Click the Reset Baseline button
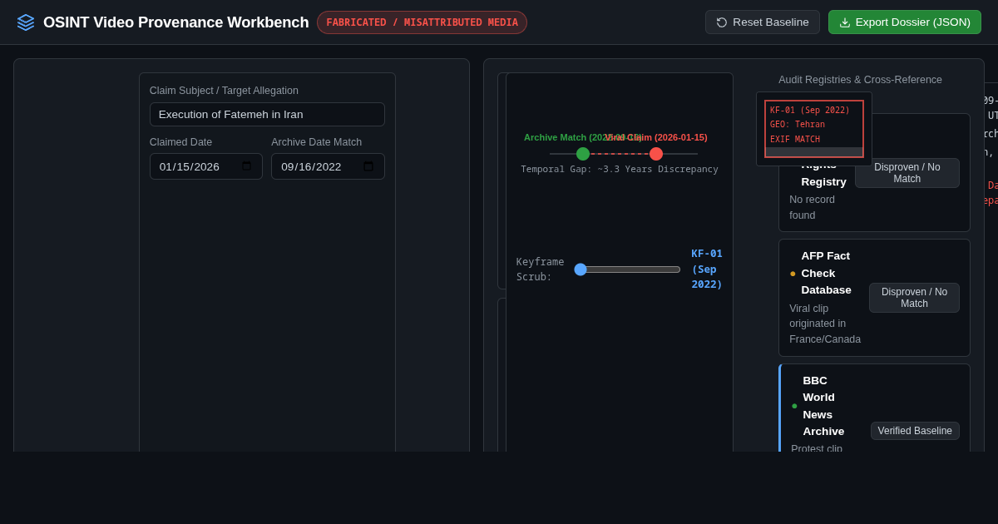 click(763, 22)
